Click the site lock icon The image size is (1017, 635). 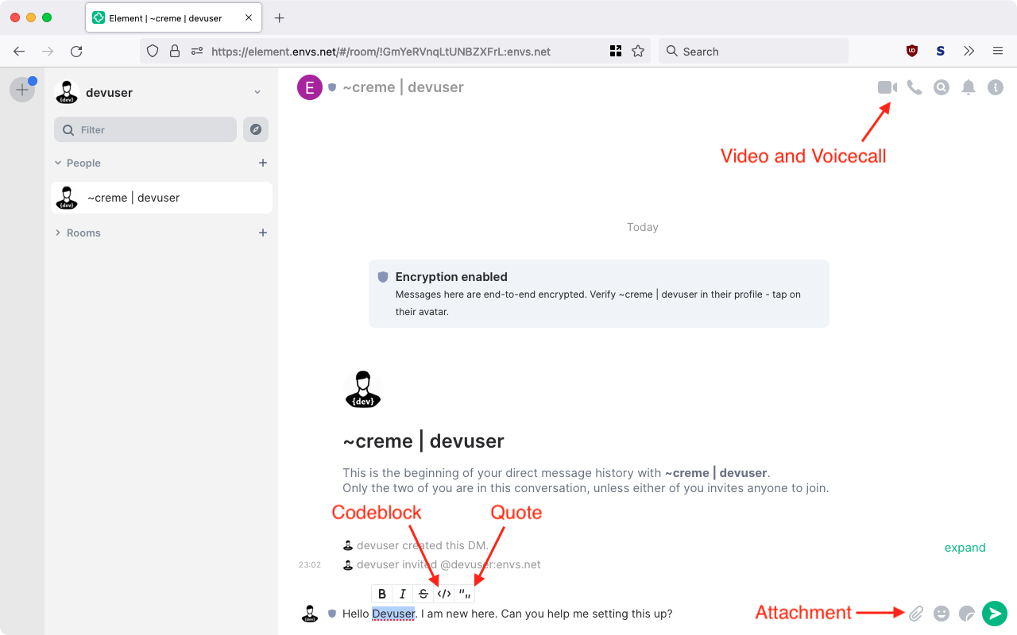pyautogui.click(x=175, y=51)
